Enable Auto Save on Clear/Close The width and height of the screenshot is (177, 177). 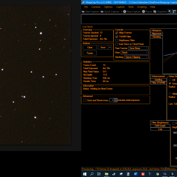[116, 44]
